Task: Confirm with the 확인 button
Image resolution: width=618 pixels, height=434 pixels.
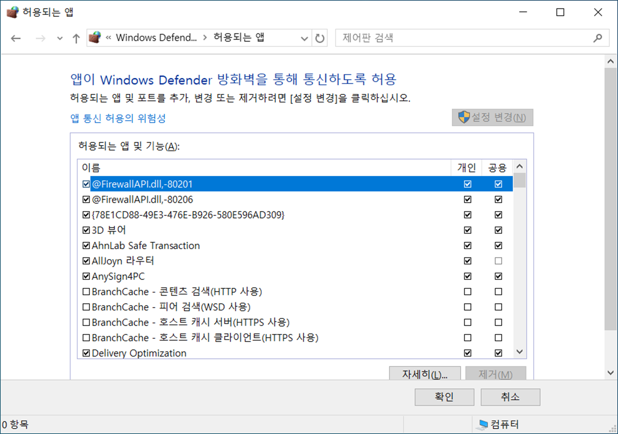Action: click(444, 397)
